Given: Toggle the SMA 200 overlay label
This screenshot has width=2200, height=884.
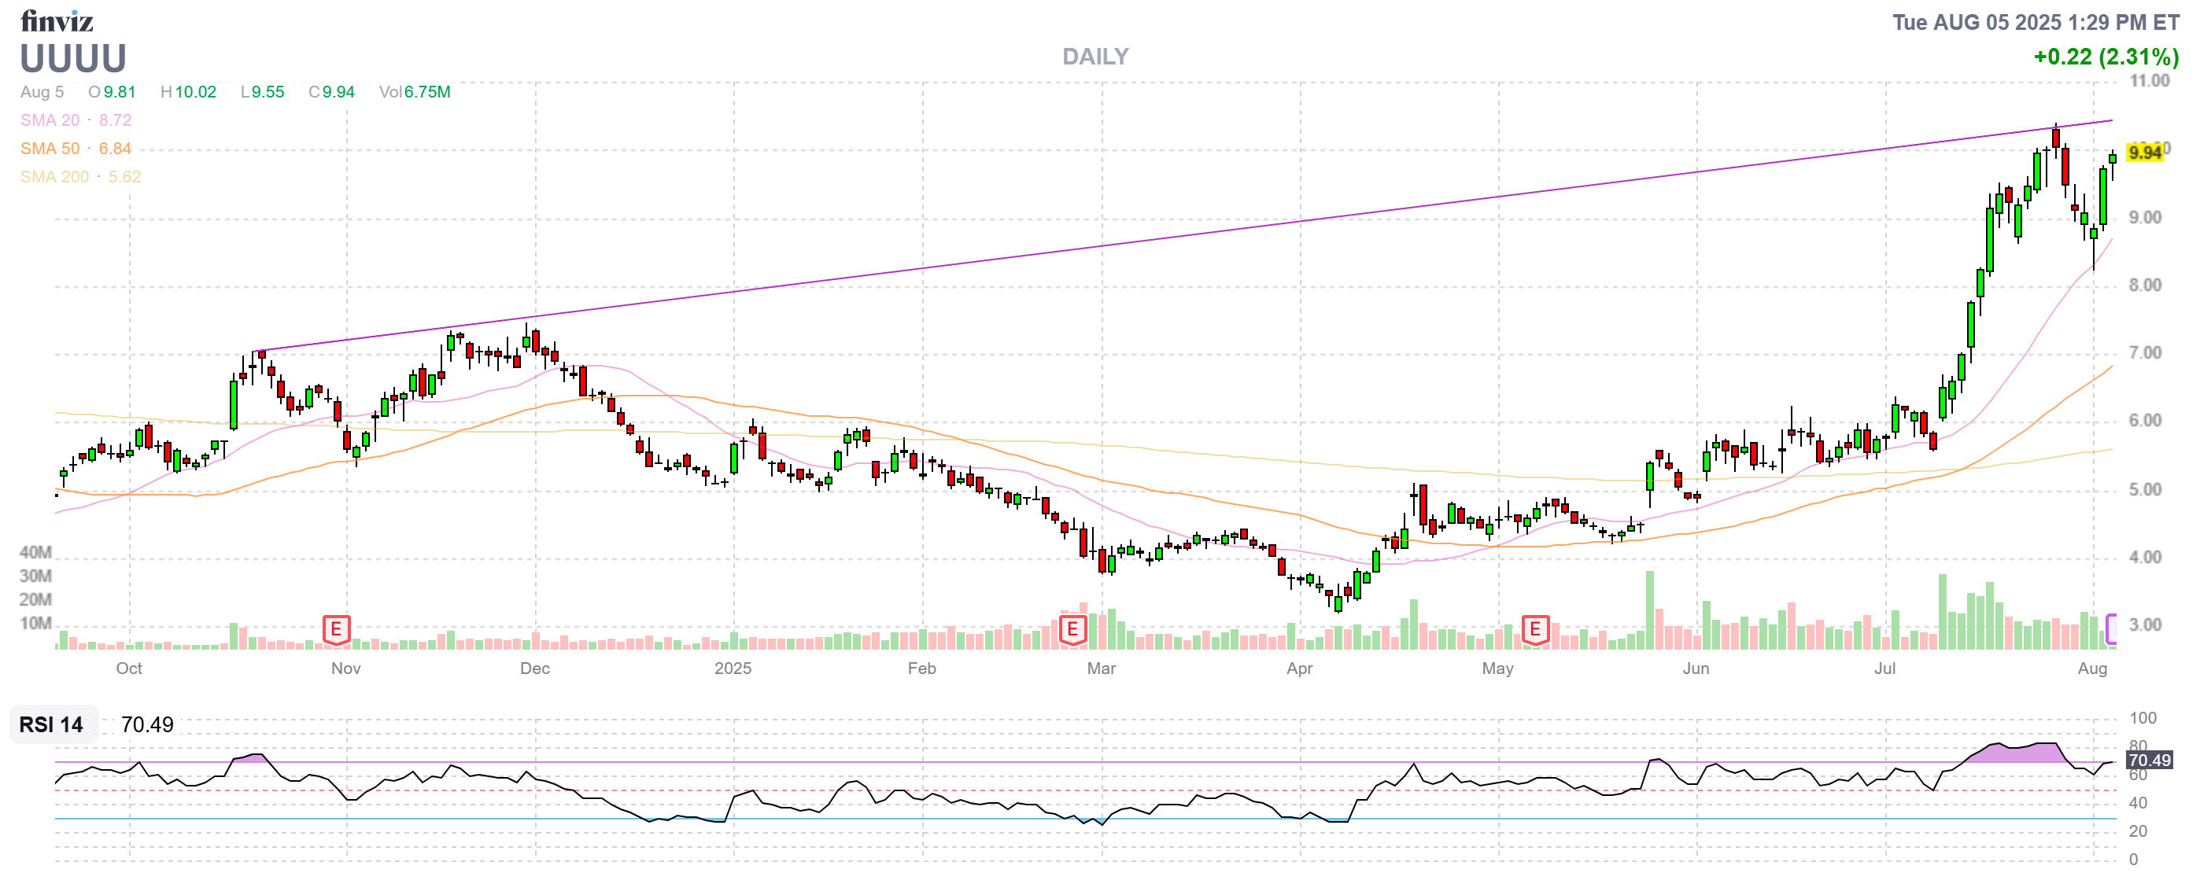Looking at the screenshot, I should [54, 177].
